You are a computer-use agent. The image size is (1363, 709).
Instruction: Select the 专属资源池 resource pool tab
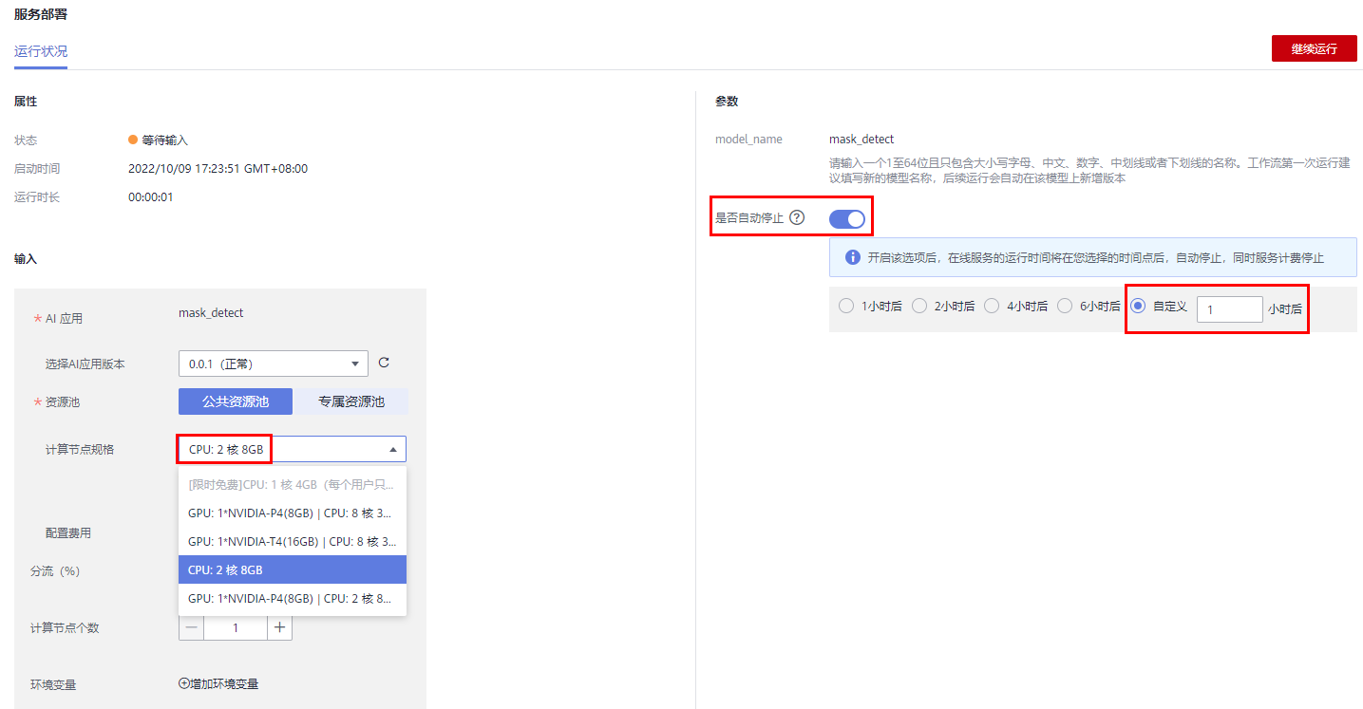click(350, 401)
